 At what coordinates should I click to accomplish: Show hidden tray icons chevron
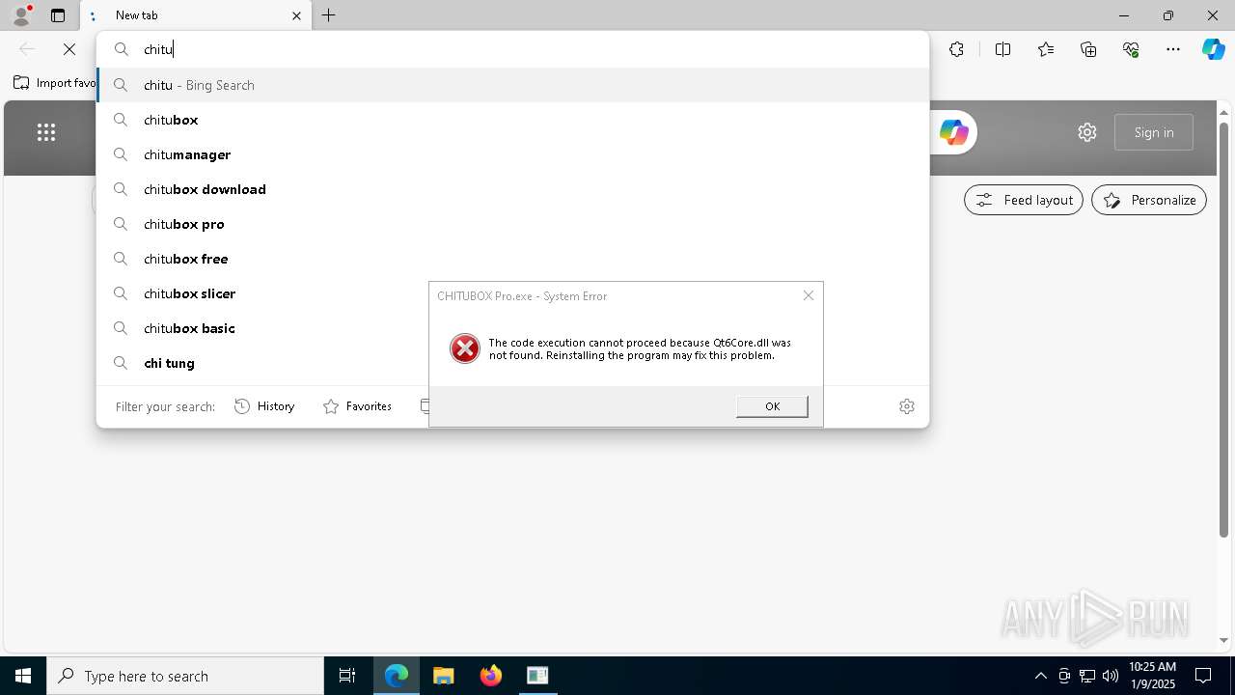coord(1040,676)
